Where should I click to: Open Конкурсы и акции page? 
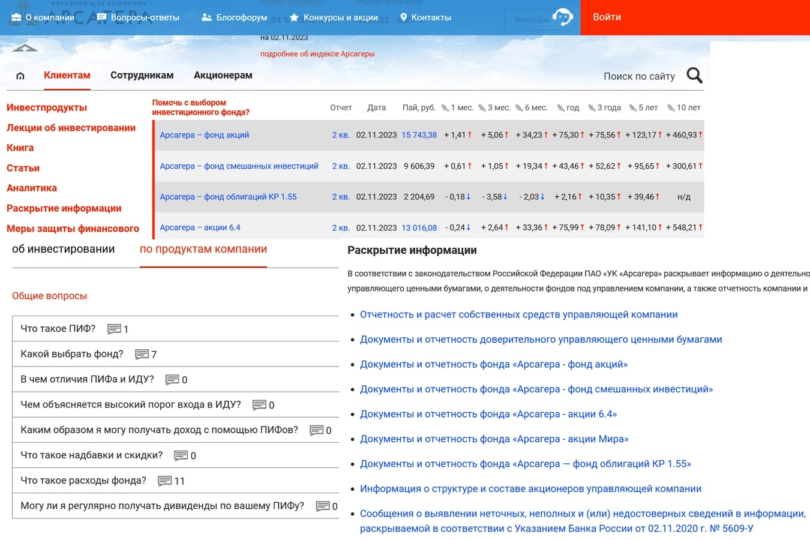pos(341,17)
